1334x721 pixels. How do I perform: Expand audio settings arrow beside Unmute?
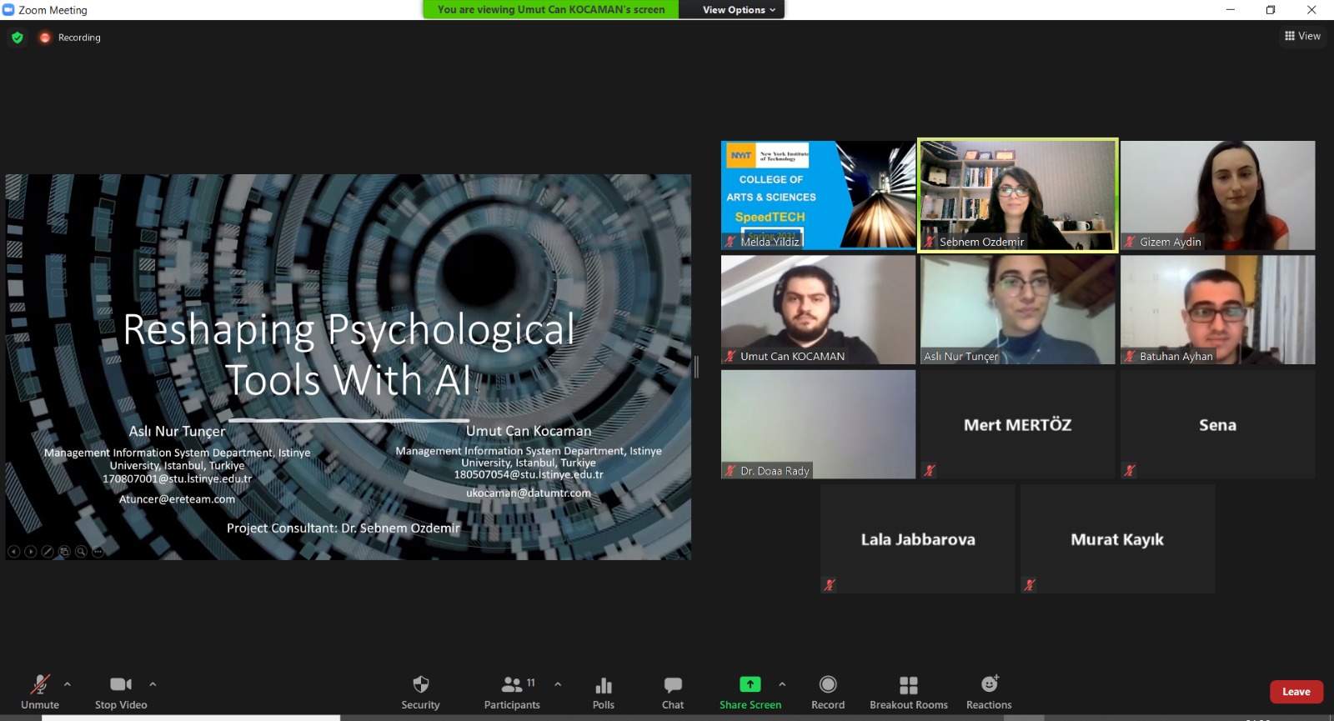pyautogui.click(x=68, y=684)
